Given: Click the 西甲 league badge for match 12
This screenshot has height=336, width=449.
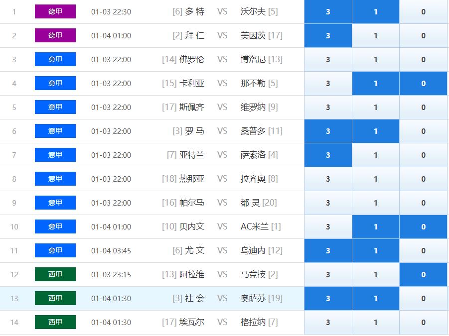Looking at the screenshot, I should [x=55, y=274].
